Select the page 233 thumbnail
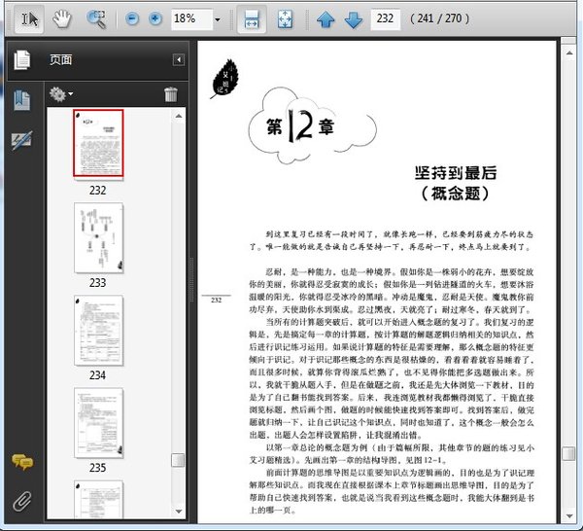Image resolution: width=583 pixels, height=531 pixels. click(x=98, y=238)
